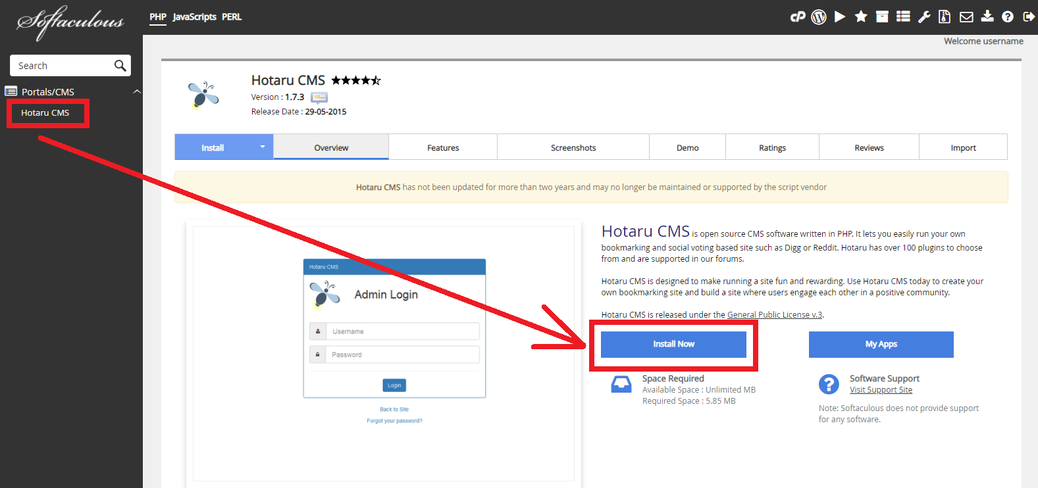This screenshot has width=1038, height=488.
Task: Open the General Public License v.3 link
Action: (x=775, y=314)
